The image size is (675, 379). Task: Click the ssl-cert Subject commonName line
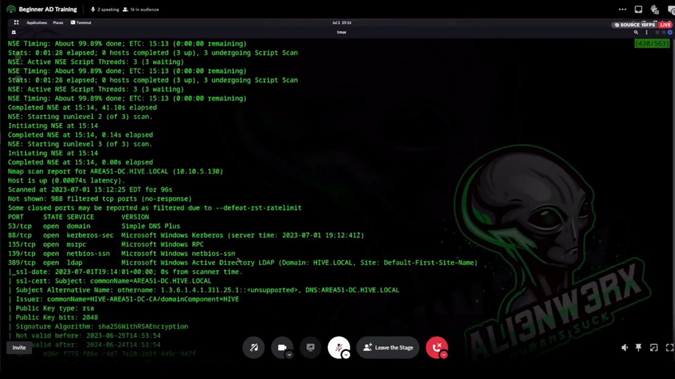(110, 281)
